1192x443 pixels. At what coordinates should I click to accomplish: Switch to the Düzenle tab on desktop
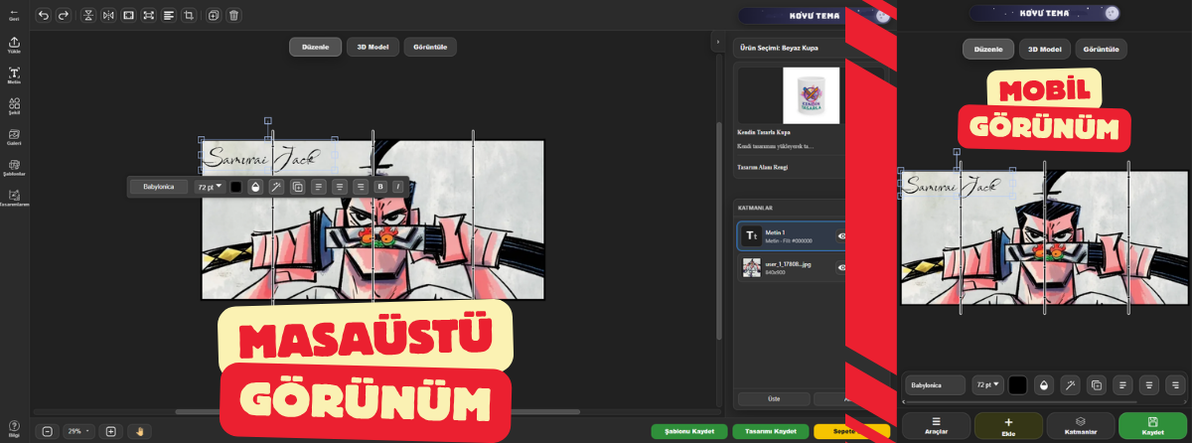[x=316, y=47]
